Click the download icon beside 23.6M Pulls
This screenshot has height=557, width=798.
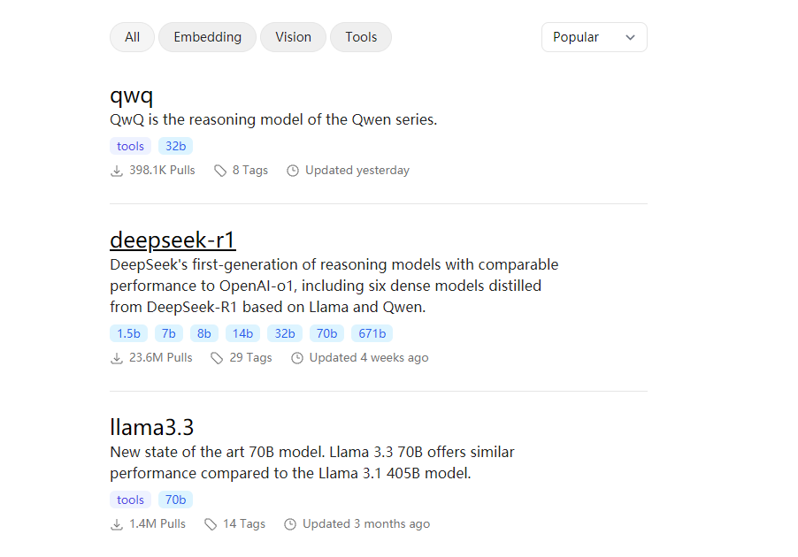117,358
